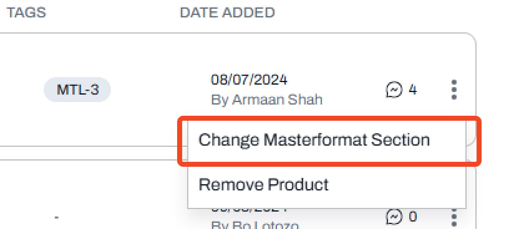Image resolution: width=519 pixels, height=229 pixels.
Task: Click the dash placeholder in the second row's tags
Action: point(57,218)
